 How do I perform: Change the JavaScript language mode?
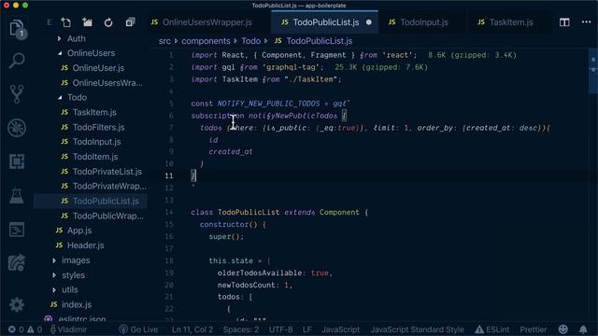click(340, 329)
